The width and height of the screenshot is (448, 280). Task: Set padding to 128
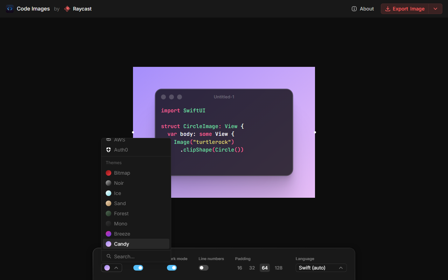pyautogui.click(x=279, y=268)
